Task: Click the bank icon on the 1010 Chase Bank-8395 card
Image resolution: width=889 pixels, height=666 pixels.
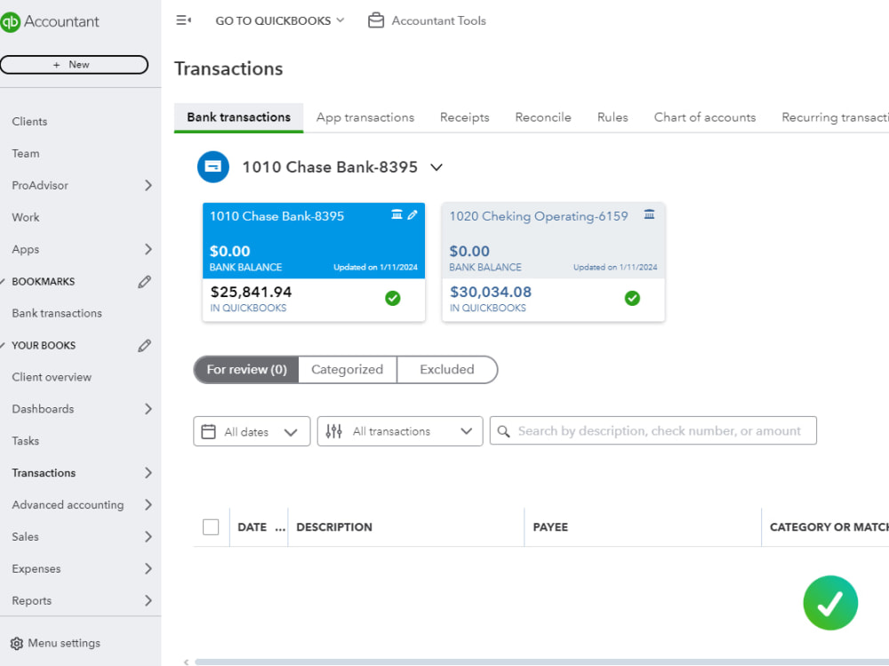Action: click(x=396, y=214)
